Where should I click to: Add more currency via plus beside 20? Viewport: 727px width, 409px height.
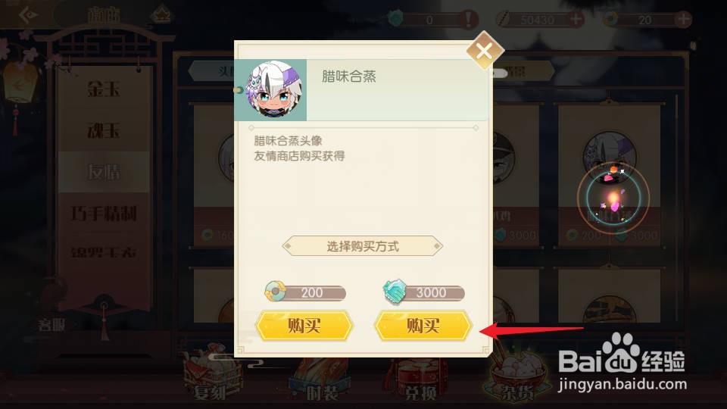point(683,20)
